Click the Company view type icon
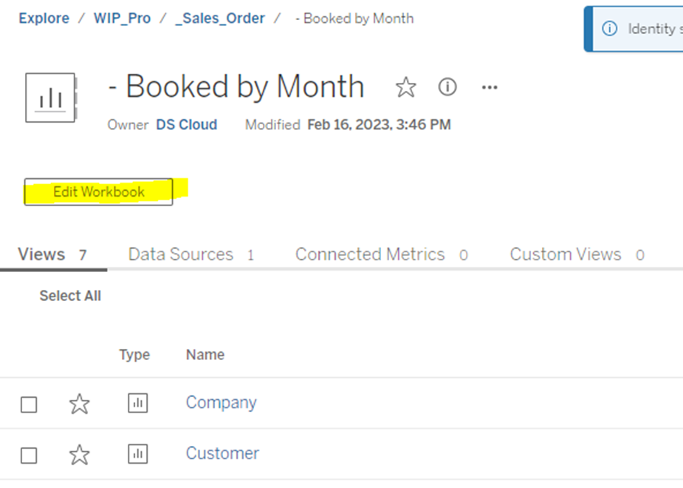 point(137,403)
